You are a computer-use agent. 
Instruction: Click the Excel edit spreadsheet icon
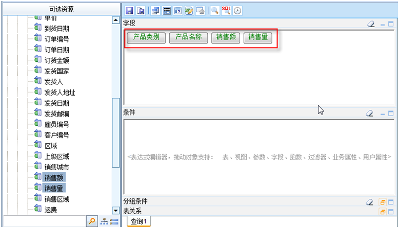coord(189,11)
